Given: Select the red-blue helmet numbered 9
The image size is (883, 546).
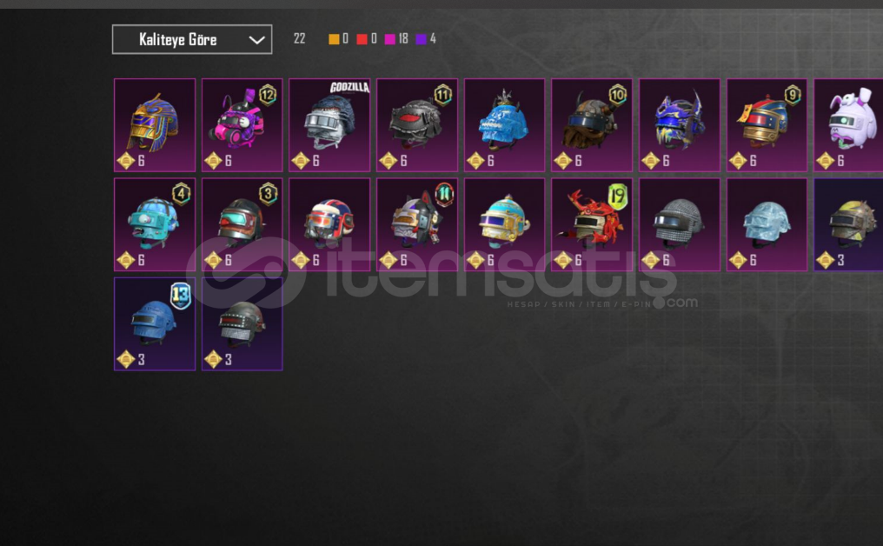Looking at the screenshot, I should point(767,125).
